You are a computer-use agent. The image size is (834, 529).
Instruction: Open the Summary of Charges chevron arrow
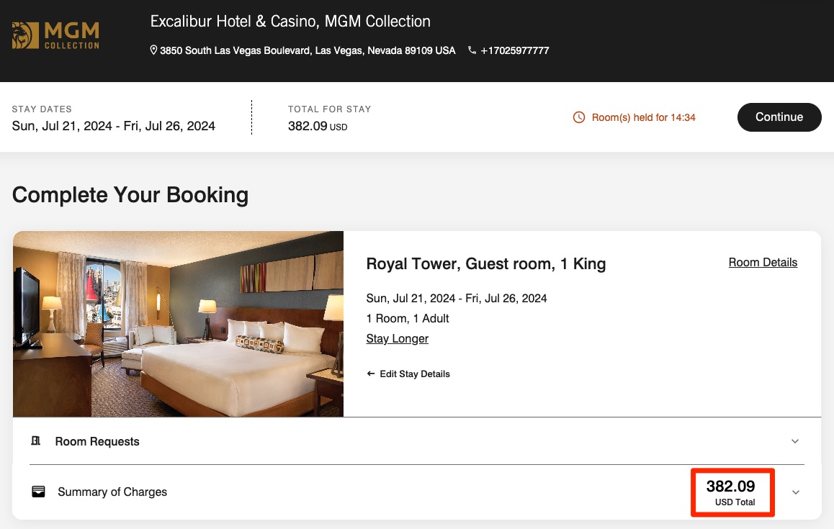(x=794, y=492)
